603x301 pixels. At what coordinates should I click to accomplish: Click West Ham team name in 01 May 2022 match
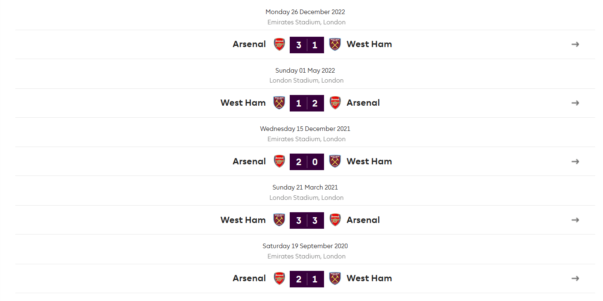point(243,103)
